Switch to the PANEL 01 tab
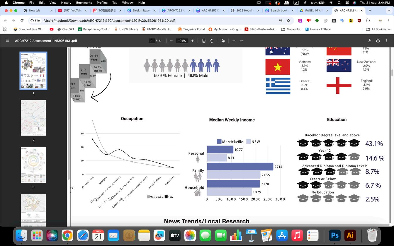This screenshot has width=394, height=246. click(314, 10)
